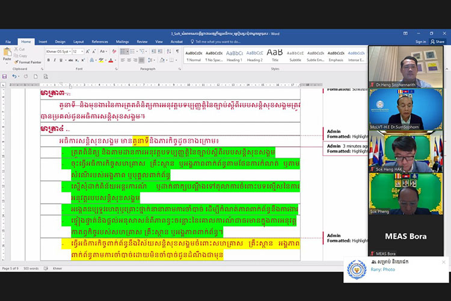Click the Copy command

20,55
